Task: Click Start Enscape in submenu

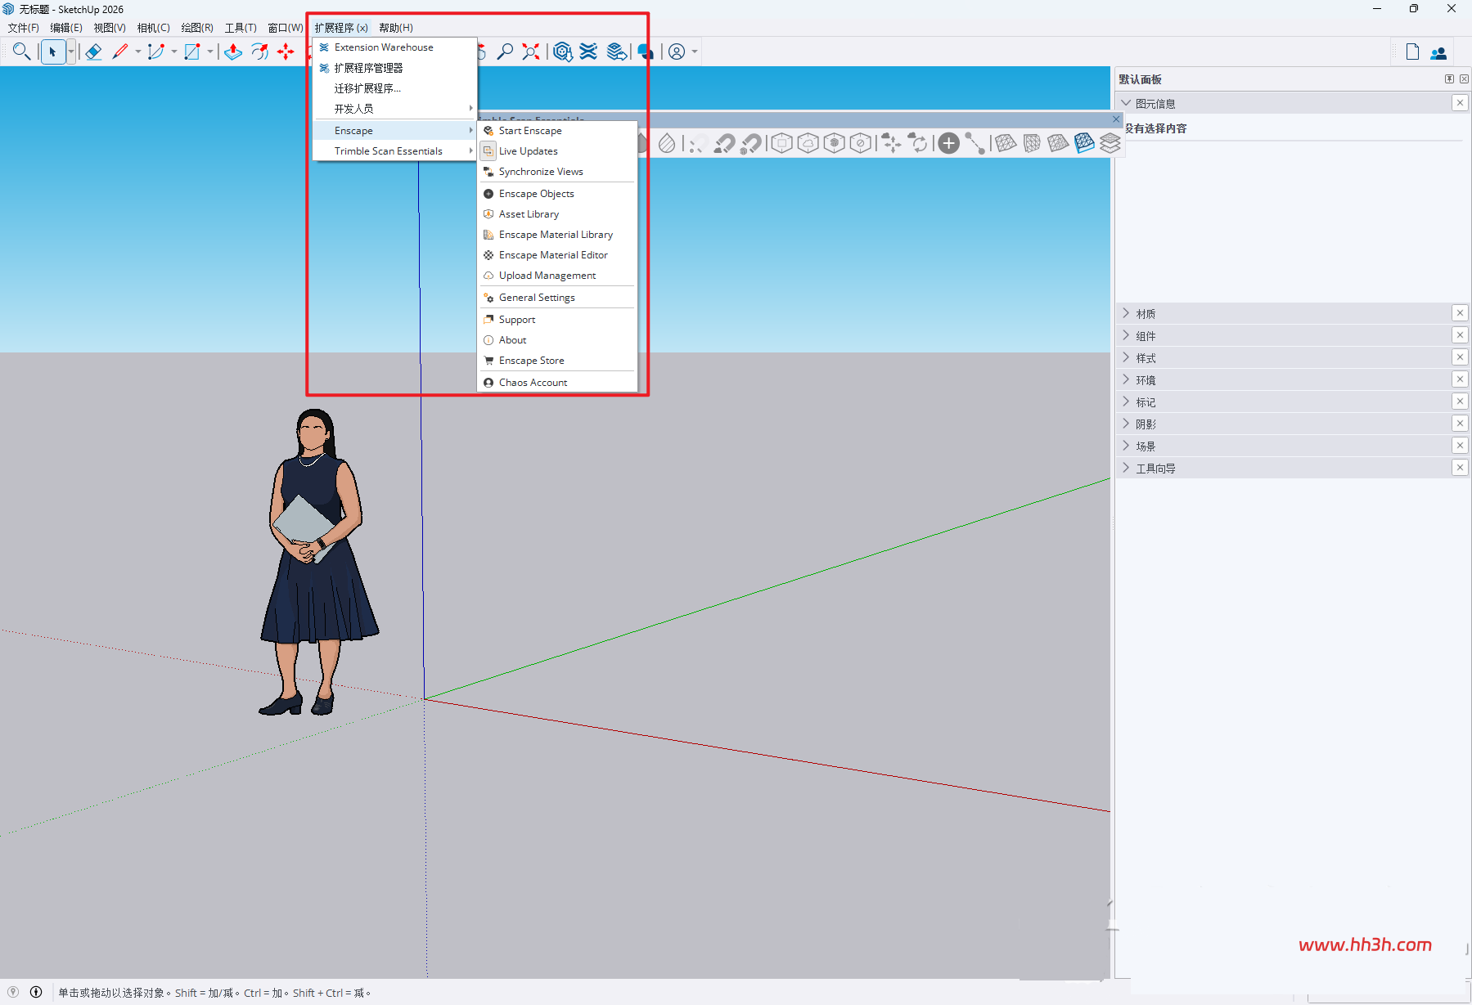Action: [x=556, y=131]
